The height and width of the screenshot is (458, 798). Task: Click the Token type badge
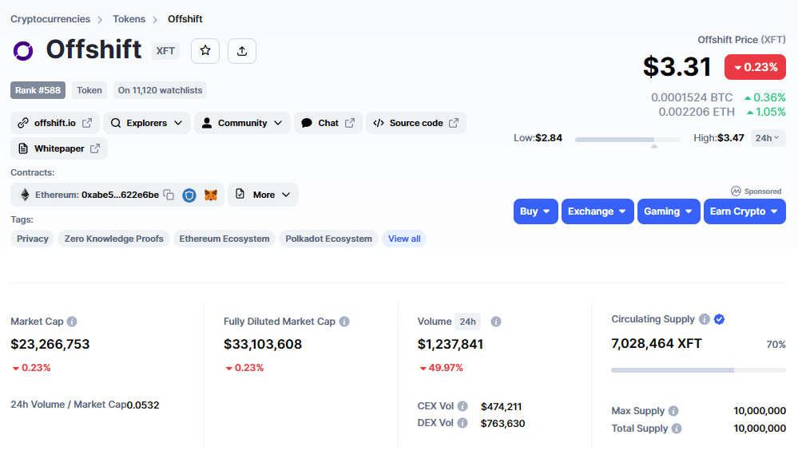pyautogui.click(x=89, y=90)
